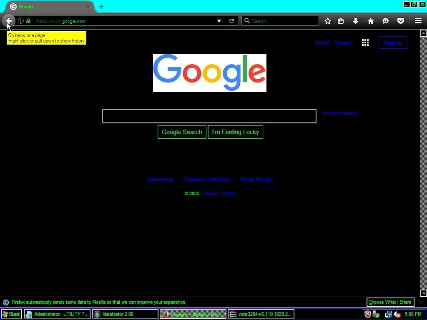Close the Google tab

pos(87,7)
